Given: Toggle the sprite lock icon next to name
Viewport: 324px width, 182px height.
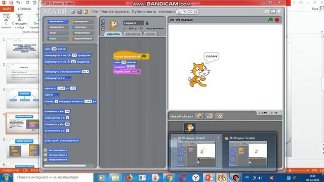Looking at the screenshot, I should 147,23.
